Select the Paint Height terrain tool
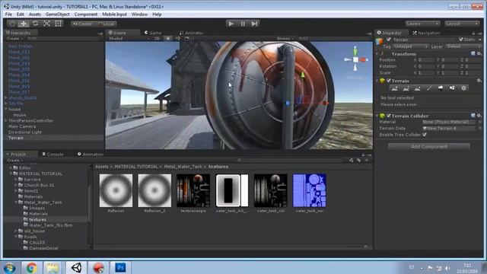This screenshot has width=487, height=274. tap(406, 88)
